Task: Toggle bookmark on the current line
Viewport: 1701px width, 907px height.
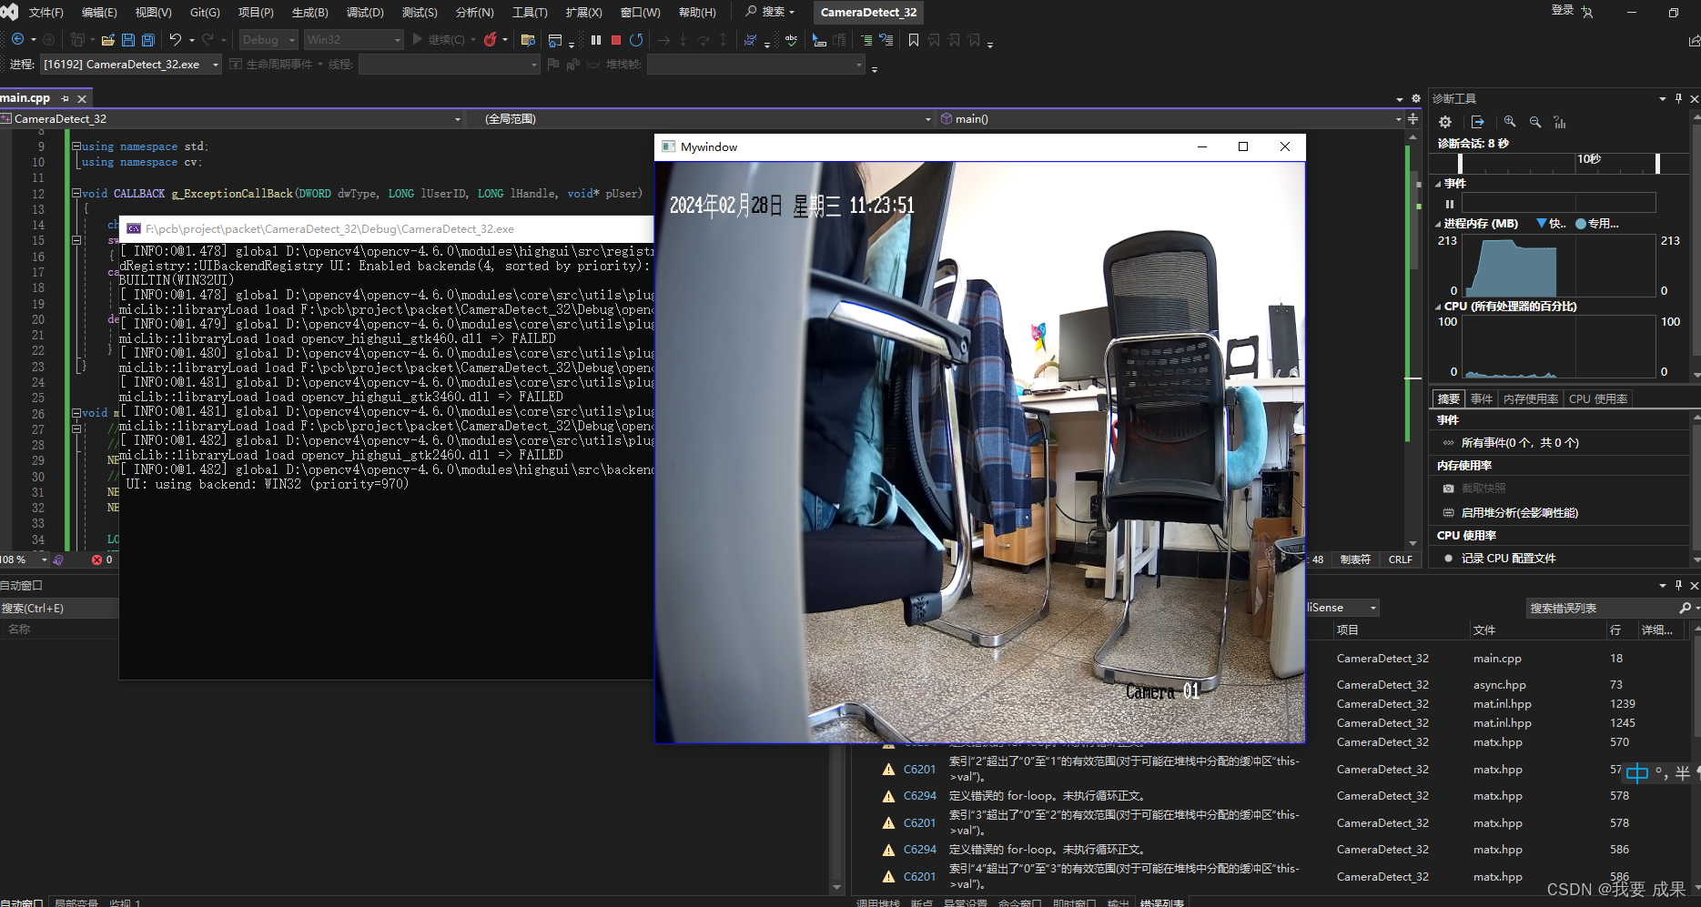Action: [x=914, y=40]
